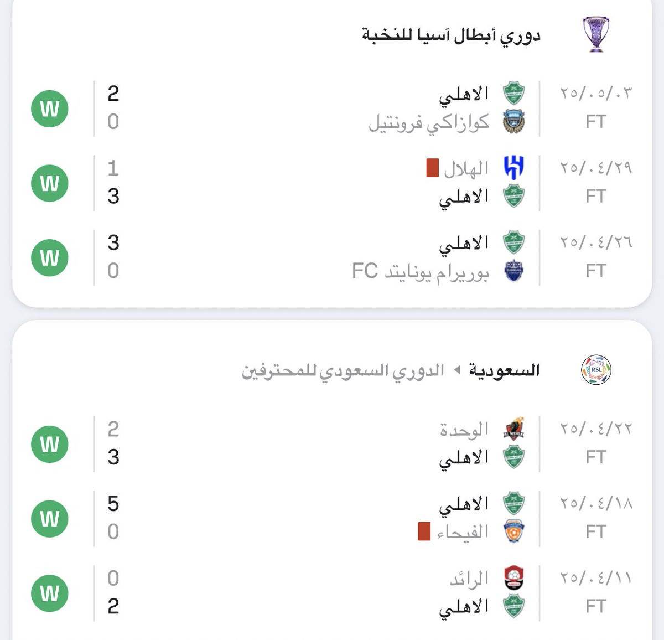The width and height of the screenshot is (664, 640).
Task: Tap Al Ahli crest in the Kawasaki match
Action: click(513, 94)
